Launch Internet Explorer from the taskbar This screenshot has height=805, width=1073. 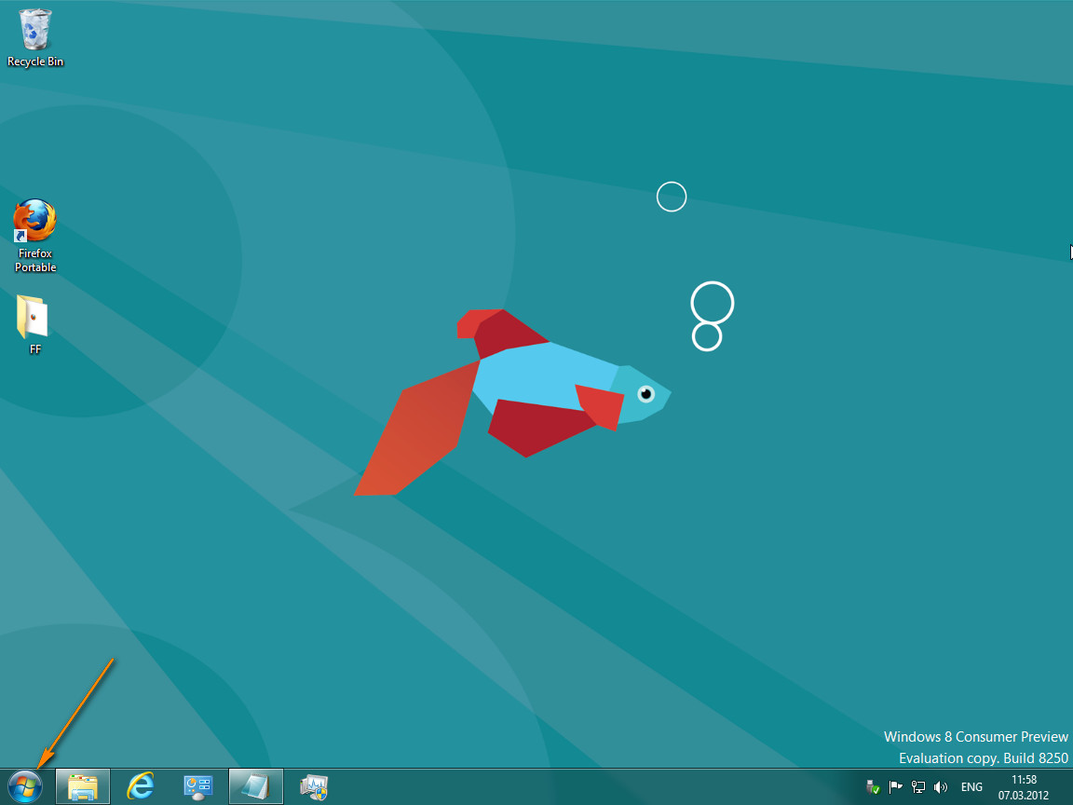[141, 786]
